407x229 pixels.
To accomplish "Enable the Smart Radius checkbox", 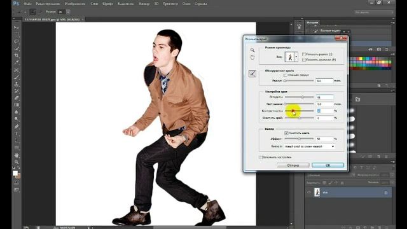I will coord(286,75).
